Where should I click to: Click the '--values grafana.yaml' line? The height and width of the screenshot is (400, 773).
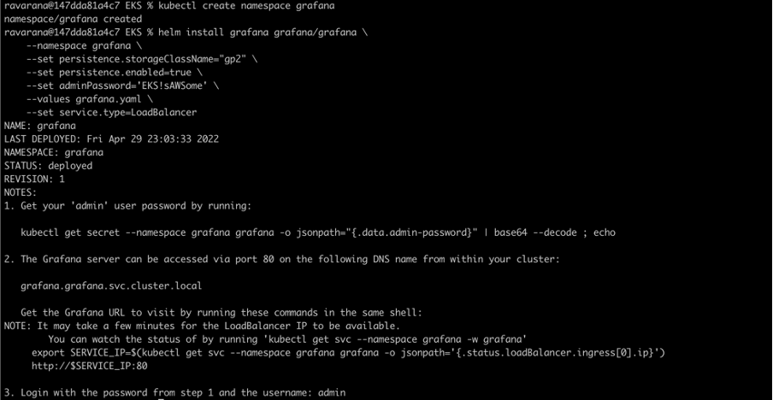point(89,99)
